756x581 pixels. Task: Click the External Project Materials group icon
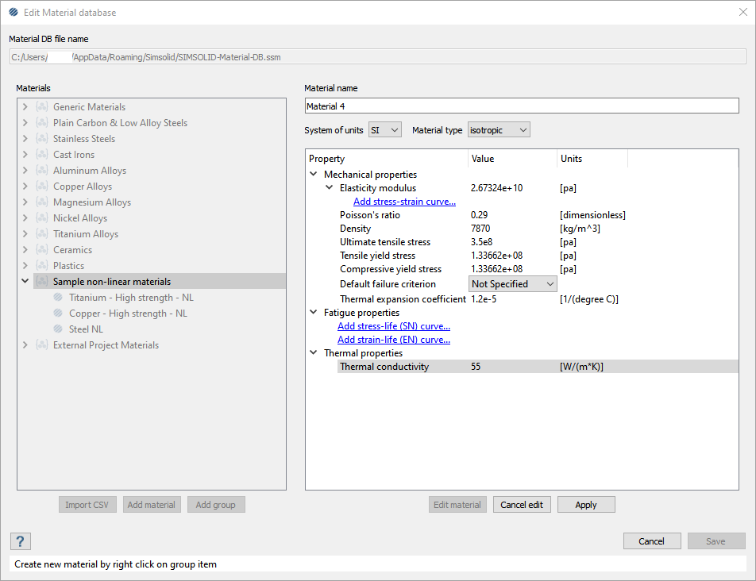tap(42, 345)
